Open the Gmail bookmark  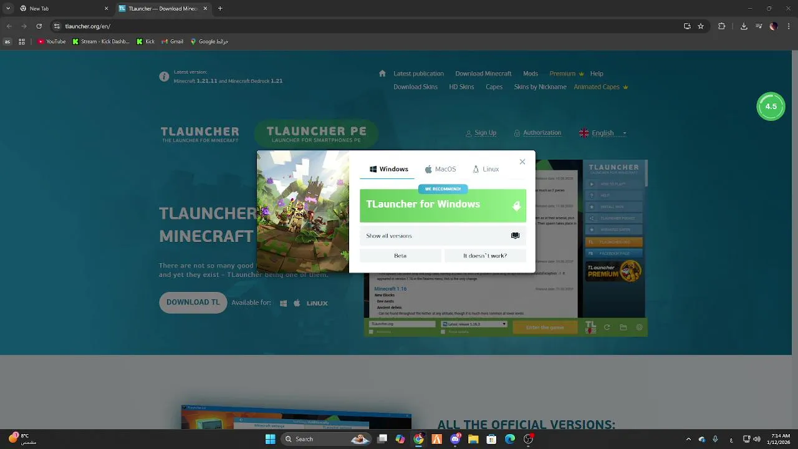tap(172, 42)
